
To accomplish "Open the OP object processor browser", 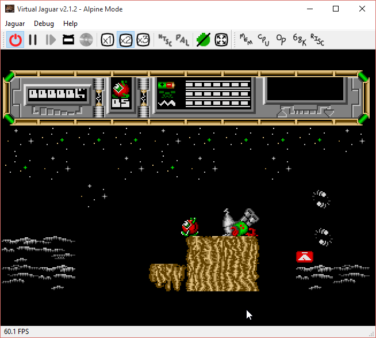I will click(281, 40).
